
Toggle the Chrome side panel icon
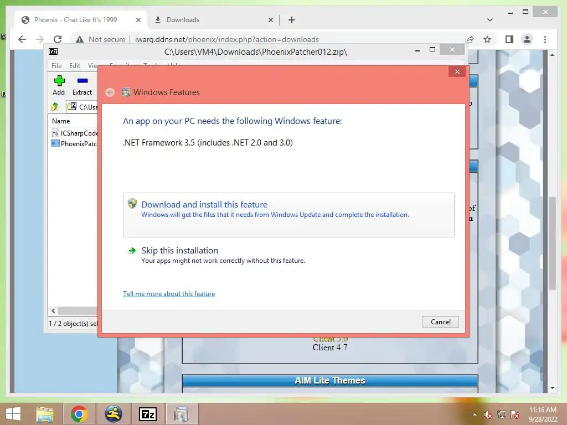point(509,39)
